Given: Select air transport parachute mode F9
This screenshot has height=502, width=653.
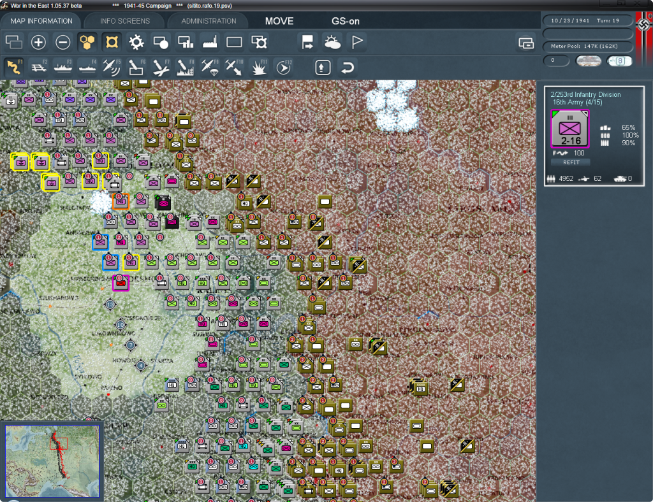Looking at the screenshot, I should coord(210,67).
